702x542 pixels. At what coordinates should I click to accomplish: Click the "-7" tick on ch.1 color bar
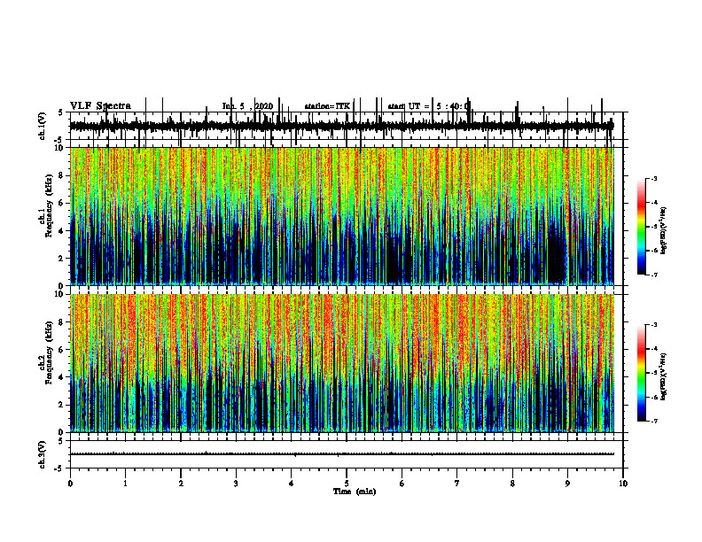click(654, 275)
